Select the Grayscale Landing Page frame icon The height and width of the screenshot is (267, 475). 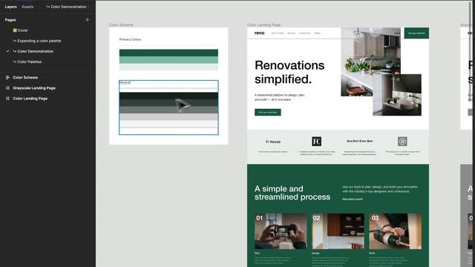click(x=7, y=88)
